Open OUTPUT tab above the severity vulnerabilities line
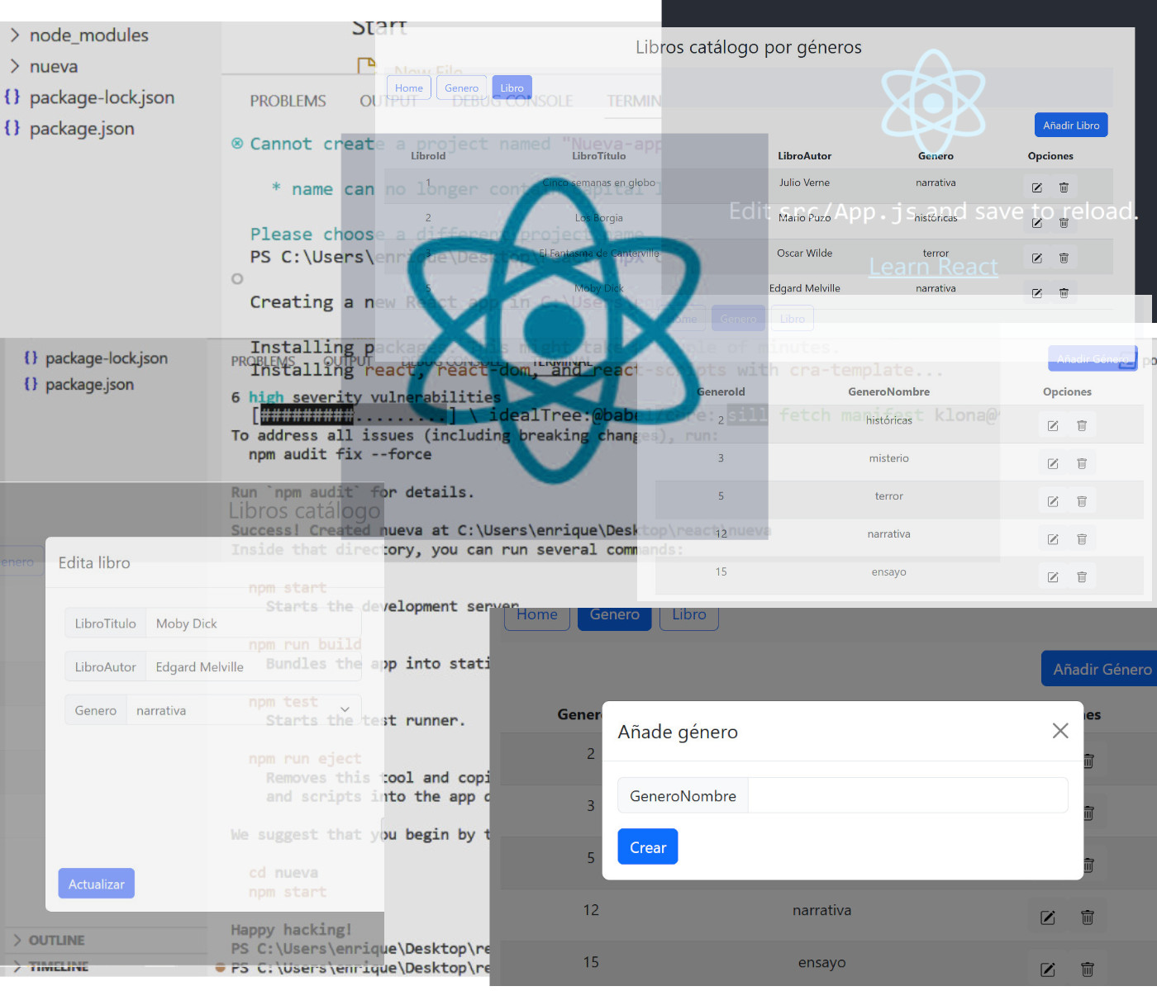Viewport: 1157px width, 991px height. click(x=347, y=361)
